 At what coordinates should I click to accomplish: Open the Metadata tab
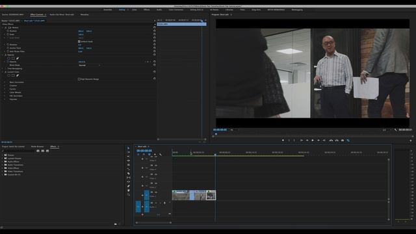[84, 14]
